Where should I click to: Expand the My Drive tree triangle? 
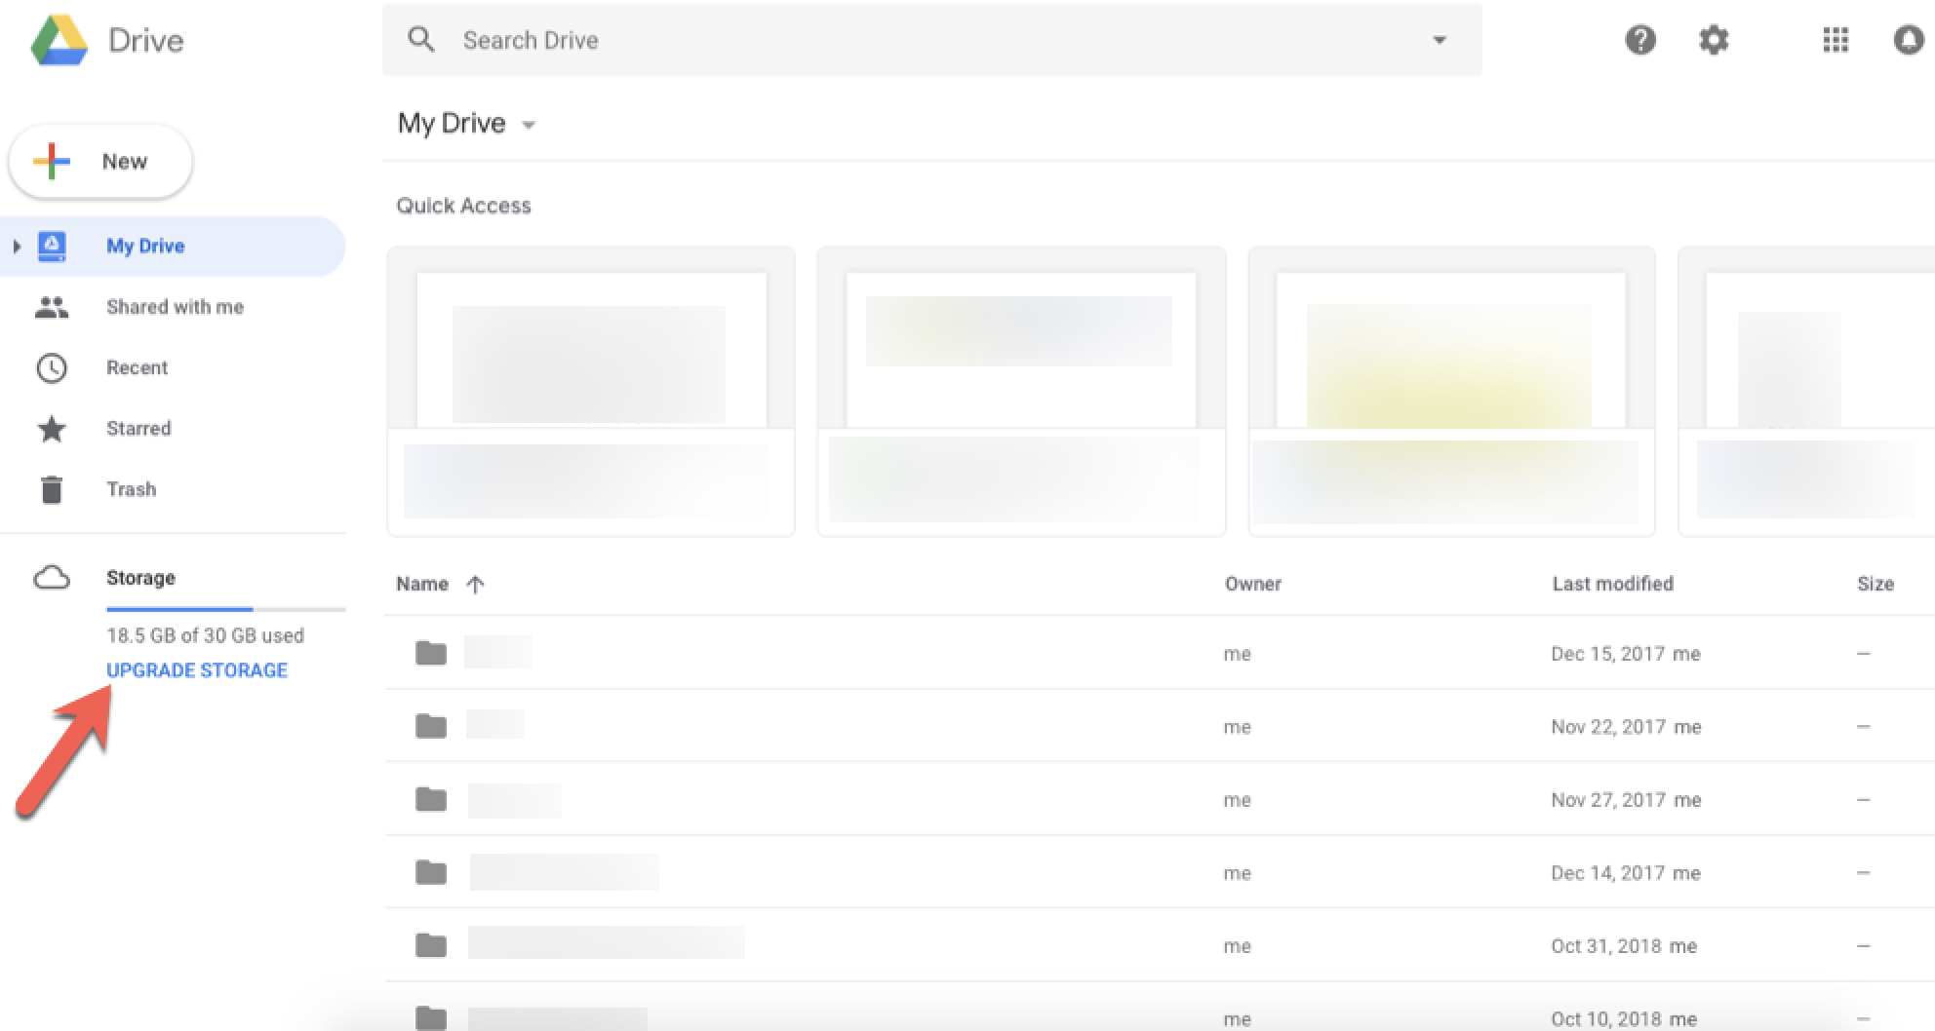[16, 247]
